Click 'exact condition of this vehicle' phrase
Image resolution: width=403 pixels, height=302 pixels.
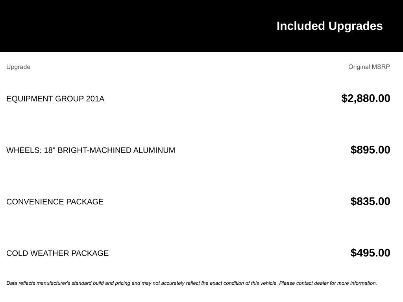pyautogui.click(x=243, y=283)
